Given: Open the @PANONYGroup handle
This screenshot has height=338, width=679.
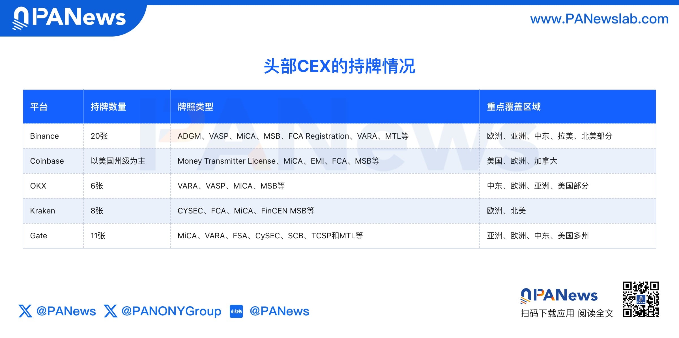Looking at the screenshot, I should click(x=171, y=311).
